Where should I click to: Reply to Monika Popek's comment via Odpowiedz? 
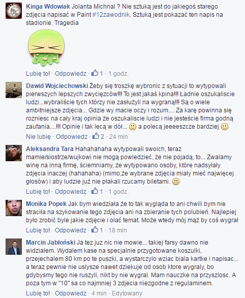click(x=71, y=230)
